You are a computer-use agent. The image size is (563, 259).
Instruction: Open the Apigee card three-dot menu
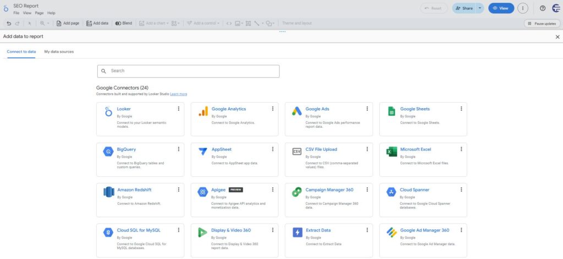pyautogui.click(x=273, y=189)
